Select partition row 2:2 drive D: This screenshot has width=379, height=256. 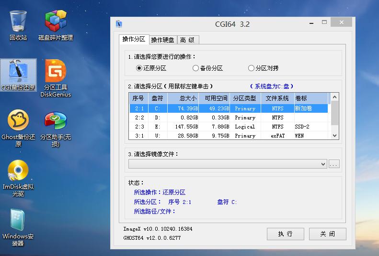229,117
